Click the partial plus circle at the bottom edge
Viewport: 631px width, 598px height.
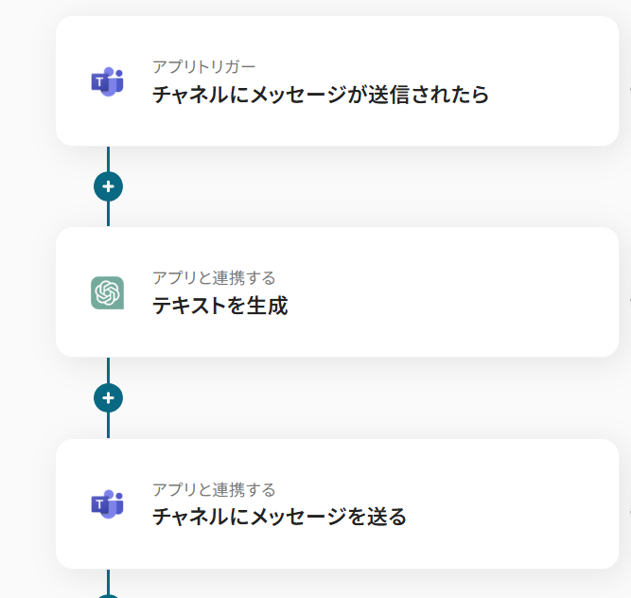click(x=108, y=595)
